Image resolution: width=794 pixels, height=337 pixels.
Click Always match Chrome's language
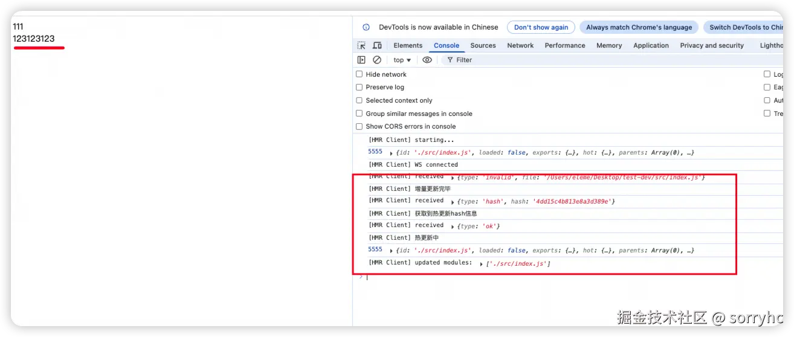[639, 27]
